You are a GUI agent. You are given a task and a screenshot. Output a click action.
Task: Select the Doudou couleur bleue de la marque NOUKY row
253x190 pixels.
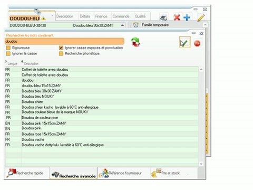tap(102, 112)
